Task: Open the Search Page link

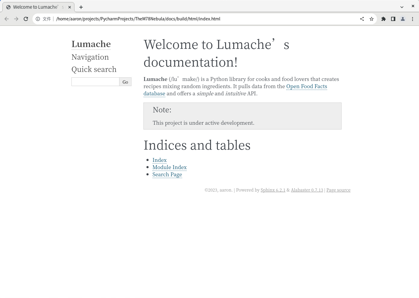Action: click(x=167, y=174)
